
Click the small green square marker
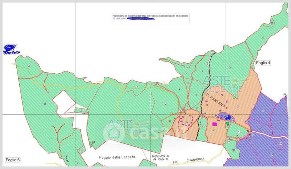point(228,123)
